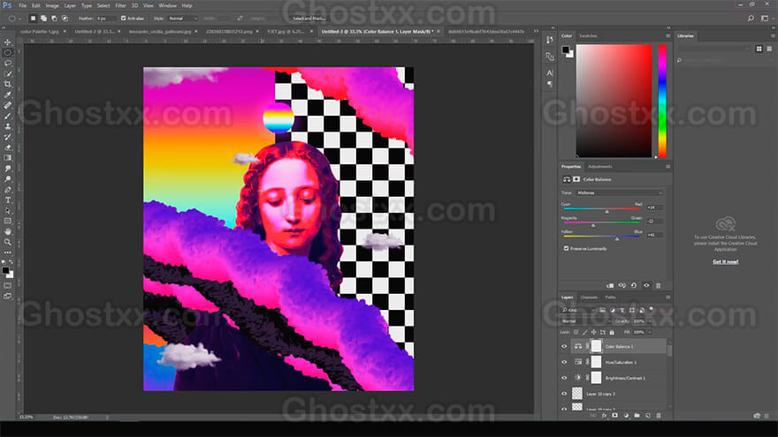The height and width of the screenshot is (437, 778).
Task: Toggle Preserve Luminosity checkbox
Action: (x=566, y=248)
